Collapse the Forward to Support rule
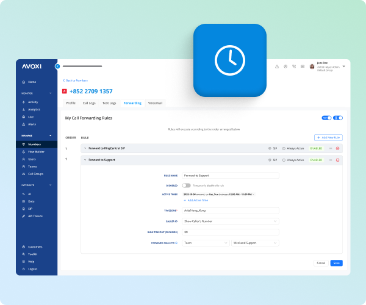Screen dimensions: 366x305 (x=85, y=160)
